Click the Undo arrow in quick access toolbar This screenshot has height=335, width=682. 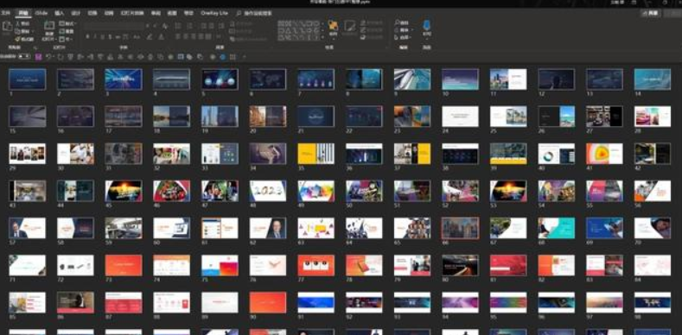click(48, 56)
